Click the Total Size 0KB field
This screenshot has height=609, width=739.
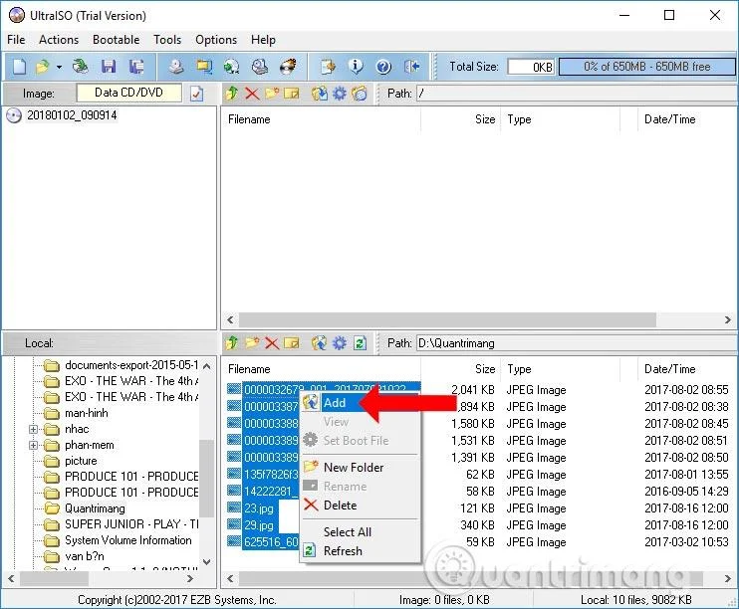point(532,67)
